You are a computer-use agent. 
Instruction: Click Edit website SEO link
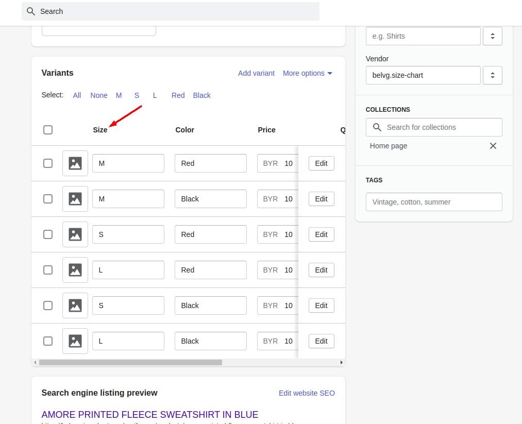(x=307, y=393)
